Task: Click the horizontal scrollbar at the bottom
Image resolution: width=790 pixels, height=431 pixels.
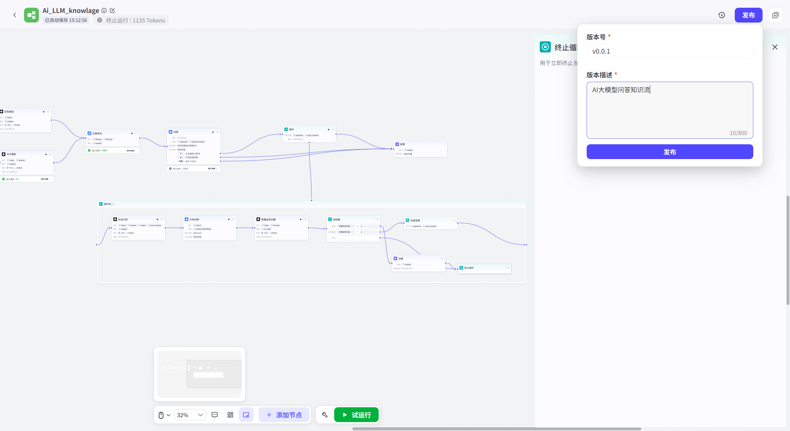Action: coord(496,429)
